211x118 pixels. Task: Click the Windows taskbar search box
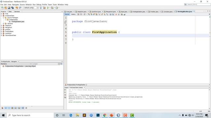pyautogui.click(x=30, y=115)
